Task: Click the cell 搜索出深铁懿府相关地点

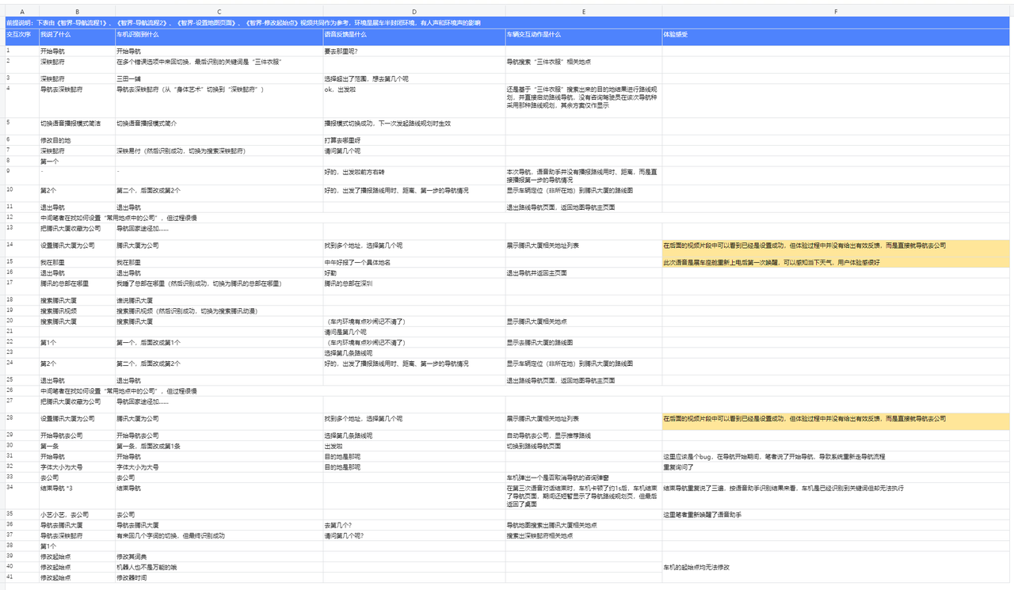Action: tap(584, 535)
